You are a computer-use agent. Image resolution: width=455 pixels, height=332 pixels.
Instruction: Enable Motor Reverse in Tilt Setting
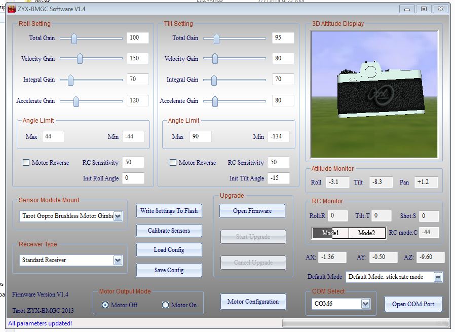pos(173,163)
